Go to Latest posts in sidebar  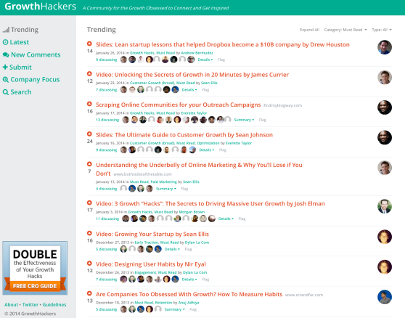point(16,42)
